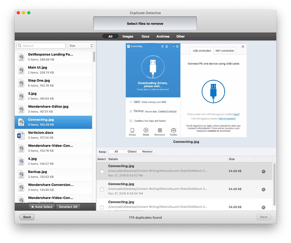Click the magnifier icon on the bottom Connecting.jpg entry
This screenshot has width=291, height=243.
pyautogui.click(x=263, y=208)
